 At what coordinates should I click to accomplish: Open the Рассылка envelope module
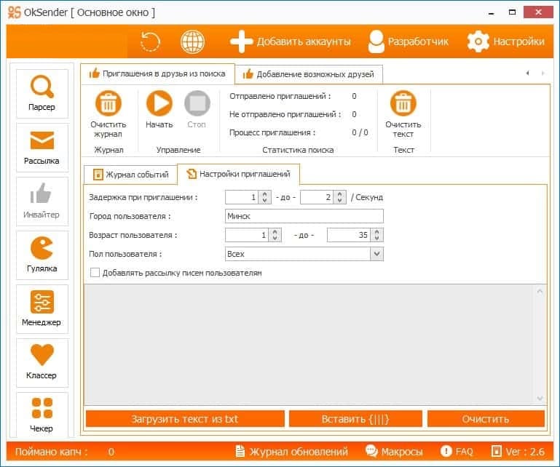[42, 148]
